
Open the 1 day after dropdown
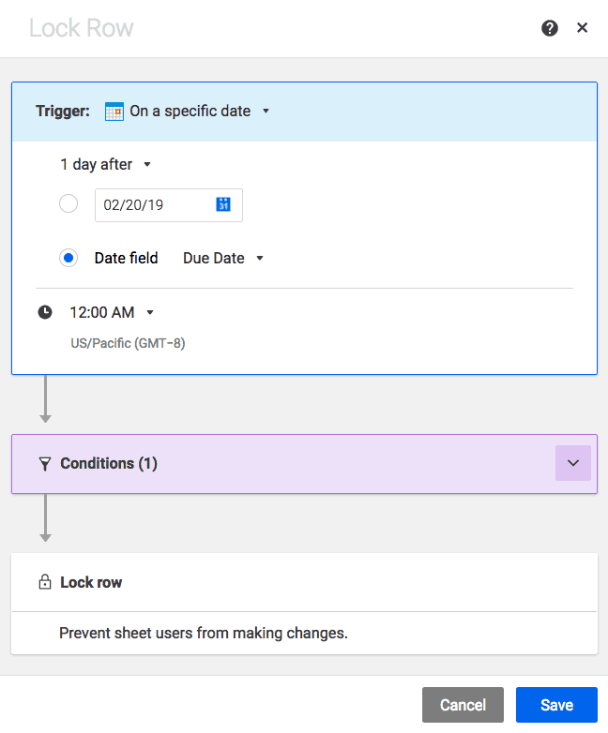pyautogui.click(x=105, y=164)
